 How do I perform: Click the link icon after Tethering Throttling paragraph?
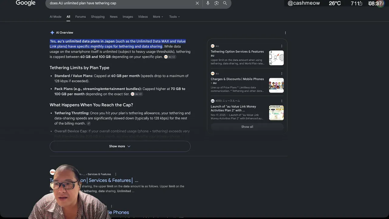click(89, 123)
